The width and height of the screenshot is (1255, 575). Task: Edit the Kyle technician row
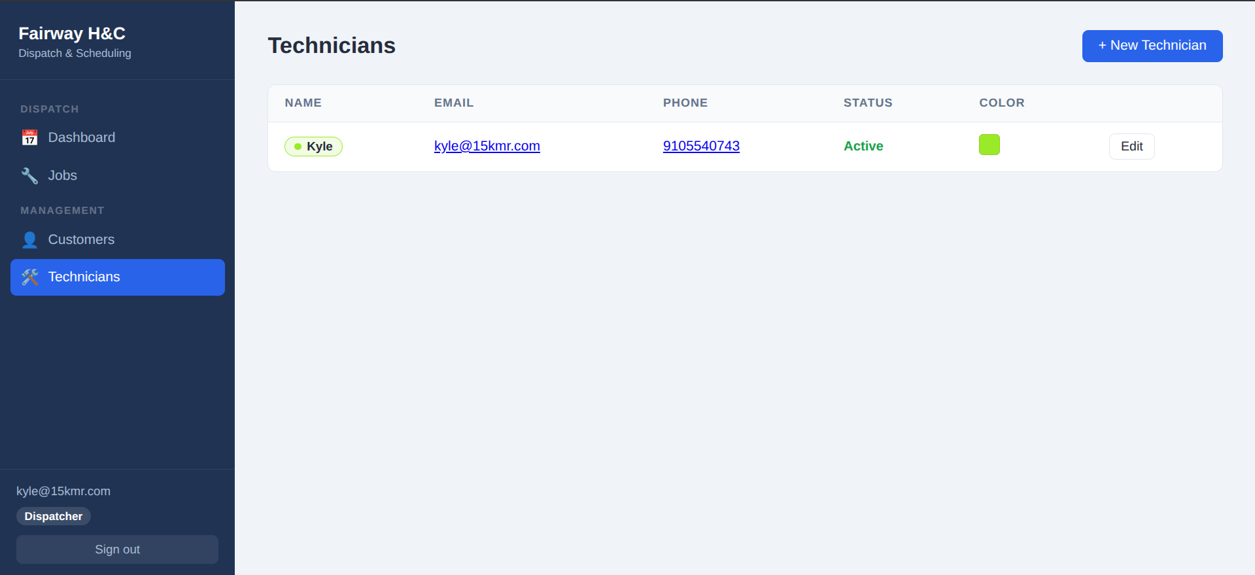1131,147
